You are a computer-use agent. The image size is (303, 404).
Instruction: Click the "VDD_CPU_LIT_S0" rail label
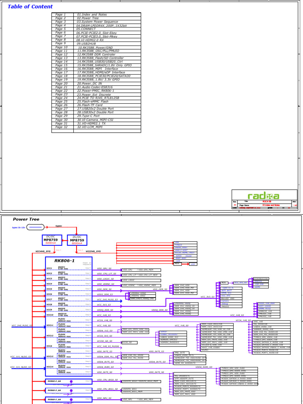point(107,274)
